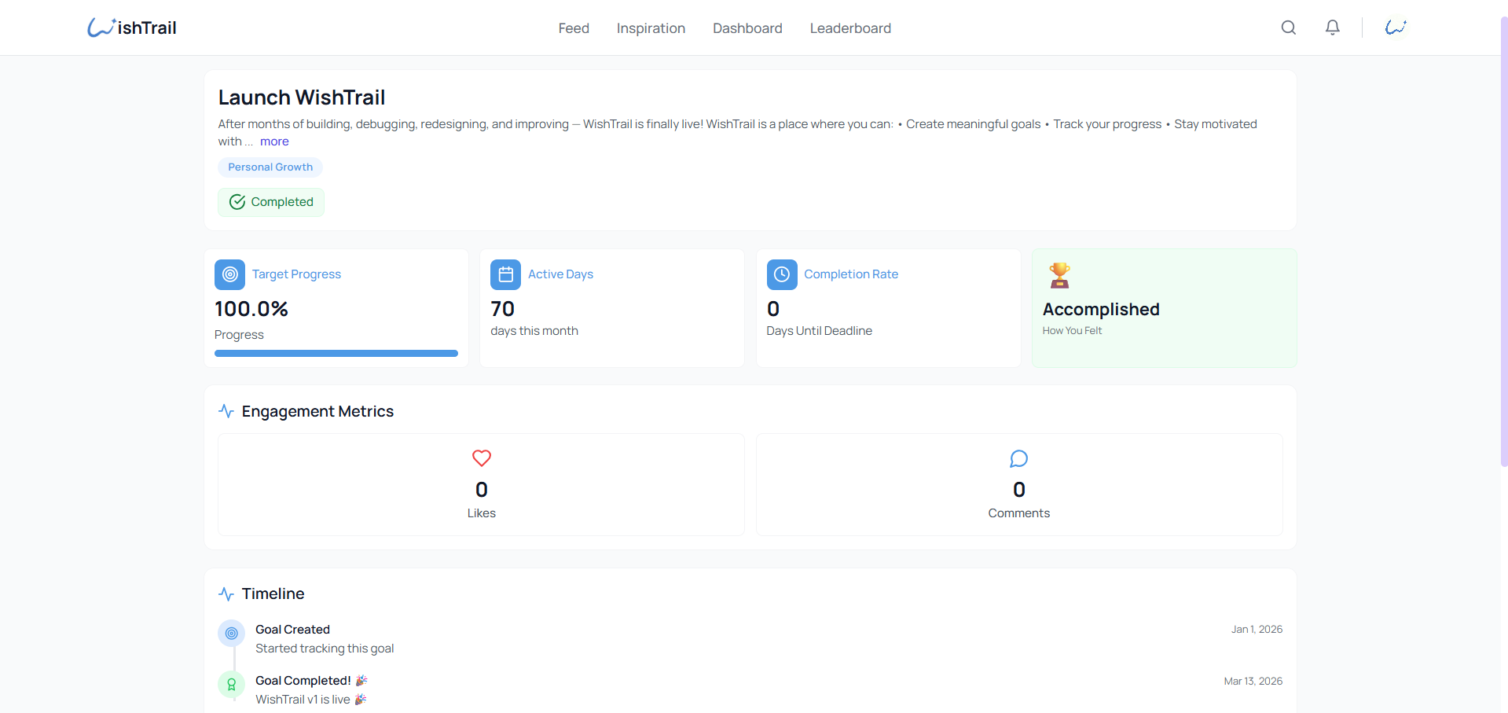Screen dimensions: 1508x713
Task: Open the Leaderboard page
Action: coord(850,28)
